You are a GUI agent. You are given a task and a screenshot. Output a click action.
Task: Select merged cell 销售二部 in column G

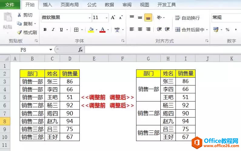tap(149, 113)
